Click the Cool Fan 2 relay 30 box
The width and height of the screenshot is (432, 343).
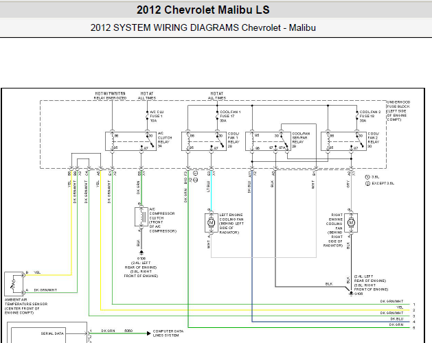pyautogui.click(x=343, y=141)
